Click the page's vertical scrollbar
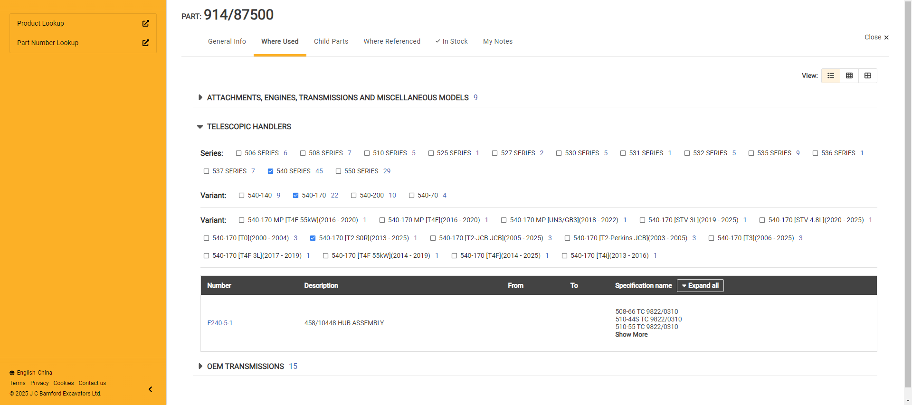The height and width of the screenshot is (405, 912). [x=908, y=190]
